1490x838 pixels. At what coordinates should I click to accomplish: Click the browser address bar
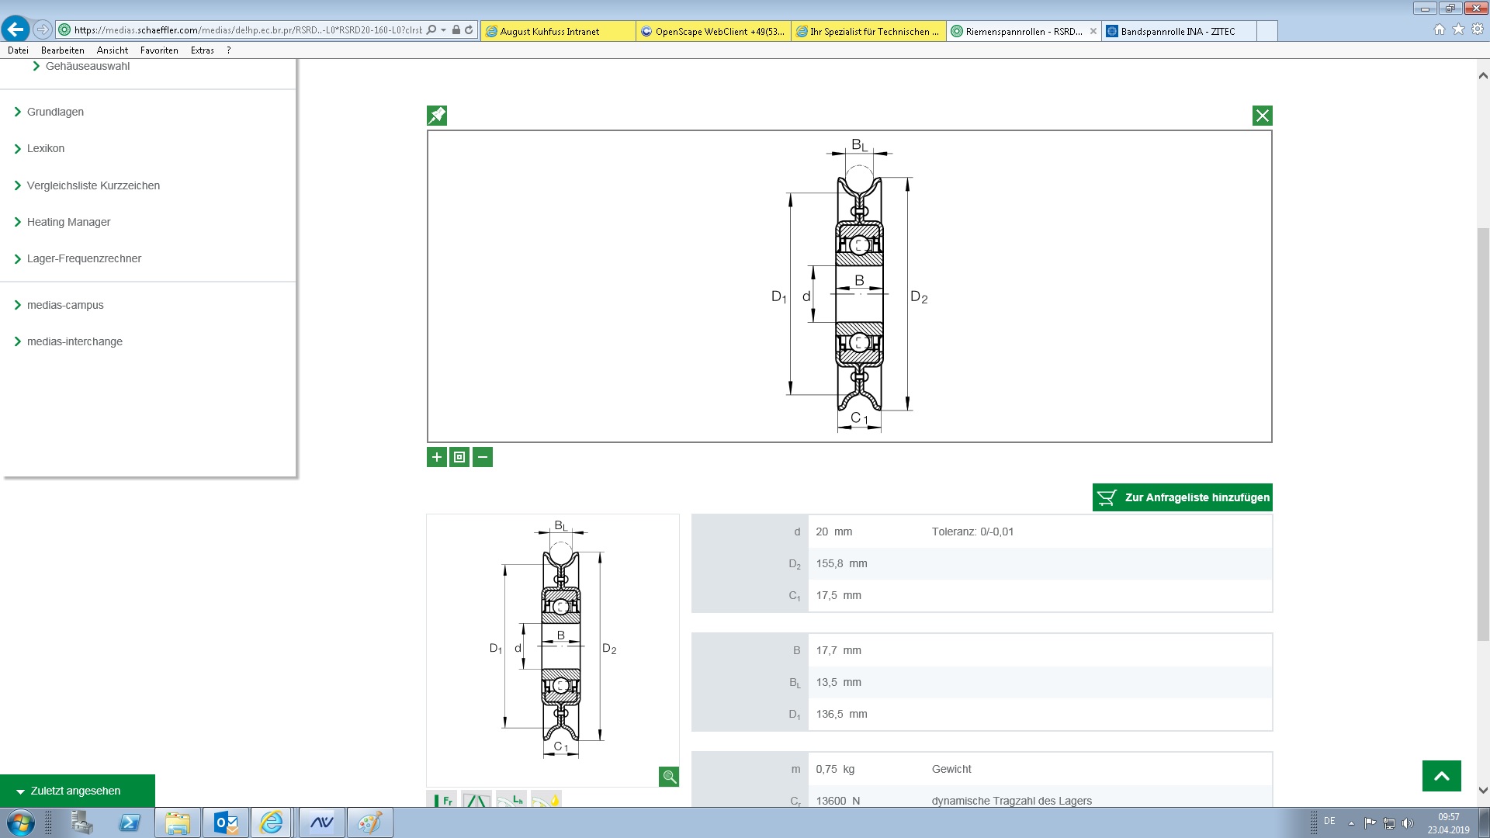[x=248, y=30]
